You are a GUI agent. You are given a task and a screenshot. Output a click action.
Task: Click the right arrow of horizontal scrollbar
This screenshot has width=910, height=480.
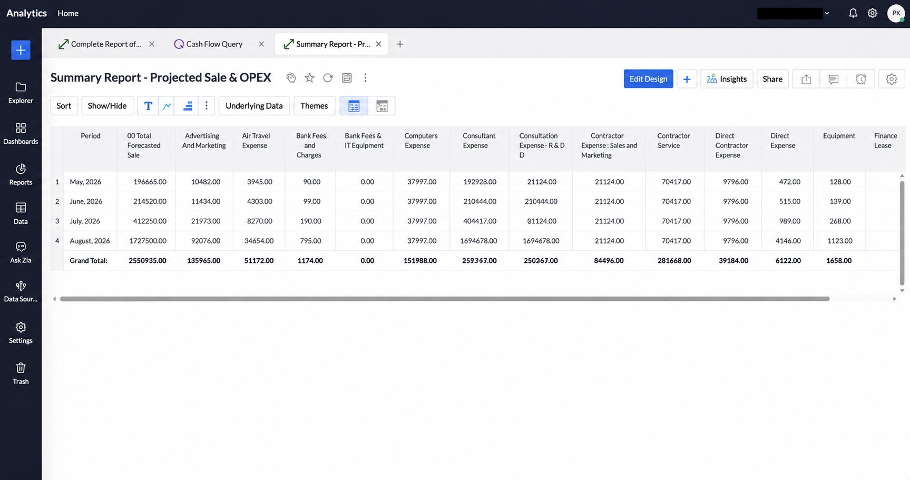[x=894, y=299]
